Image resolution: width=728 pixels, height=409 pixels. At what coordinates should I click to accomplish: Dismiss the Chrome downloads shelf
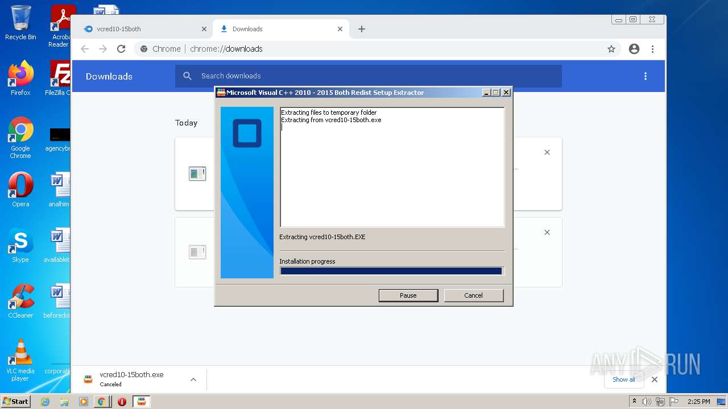(655, 379)
